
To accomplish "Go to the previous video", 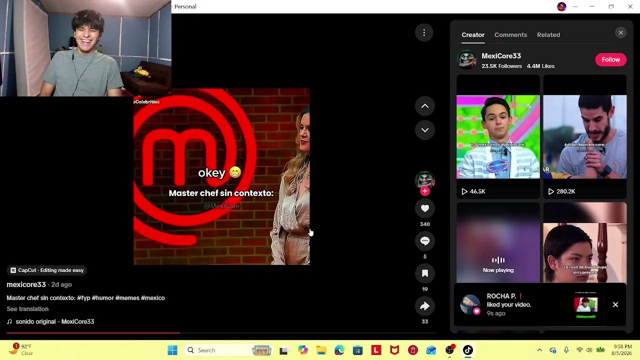I will tap(424, 106).
